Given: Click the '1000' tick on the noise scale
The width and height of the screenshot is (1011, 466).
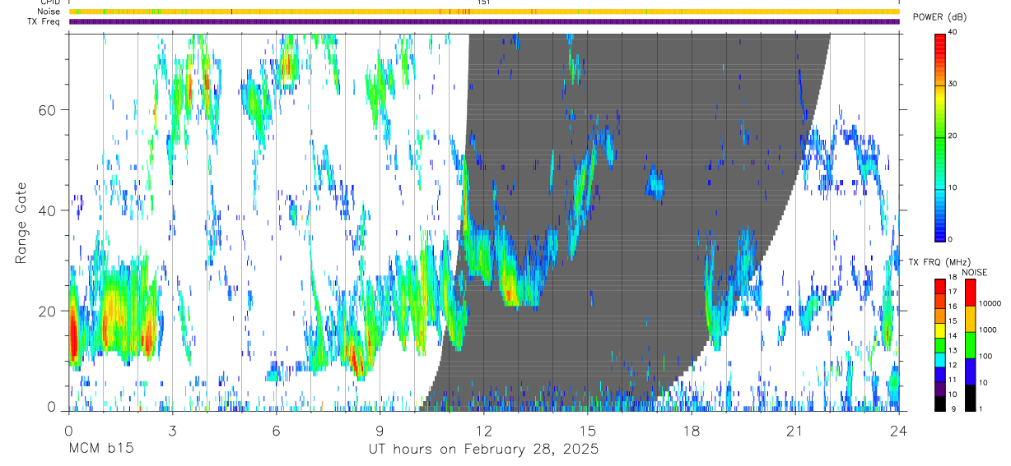Looking at the screenshot, I should [987, 330].
